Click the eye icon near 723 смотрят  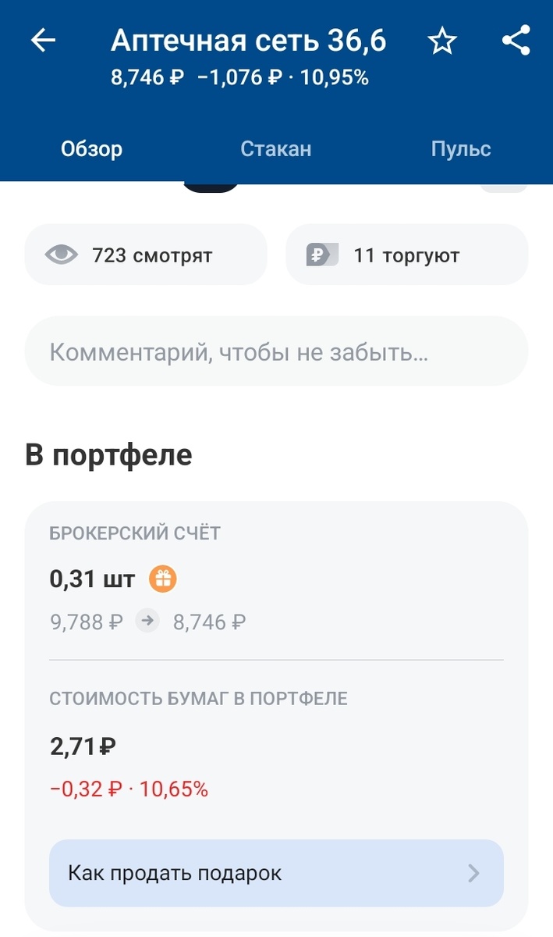[61, 254]
